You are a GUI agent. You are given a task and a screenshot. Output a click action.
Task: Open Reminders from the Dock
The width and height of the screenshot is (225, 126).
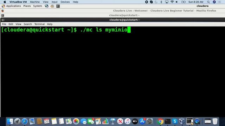coord(61,121)
